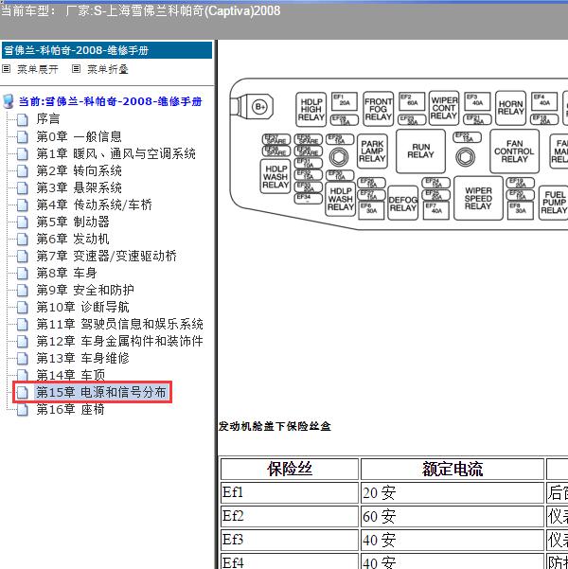Click the page icon for 第13章 车身维修
This screenshot has height=569, width=568.
22,358
